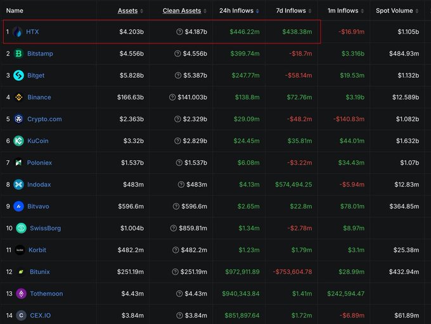431x324 pixels.
Task: Open the Korbit exchange link
Action: (x=37, y=250)
